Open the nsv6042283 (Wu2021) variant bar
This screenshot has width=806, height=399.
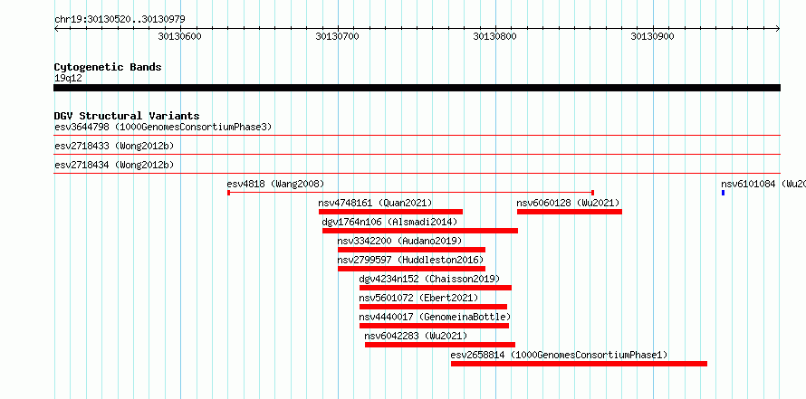(x=440, y=345)
